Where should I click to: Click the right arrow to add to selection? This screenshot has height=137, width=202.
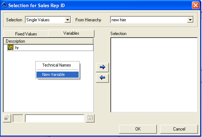click(x=102, y=67)
